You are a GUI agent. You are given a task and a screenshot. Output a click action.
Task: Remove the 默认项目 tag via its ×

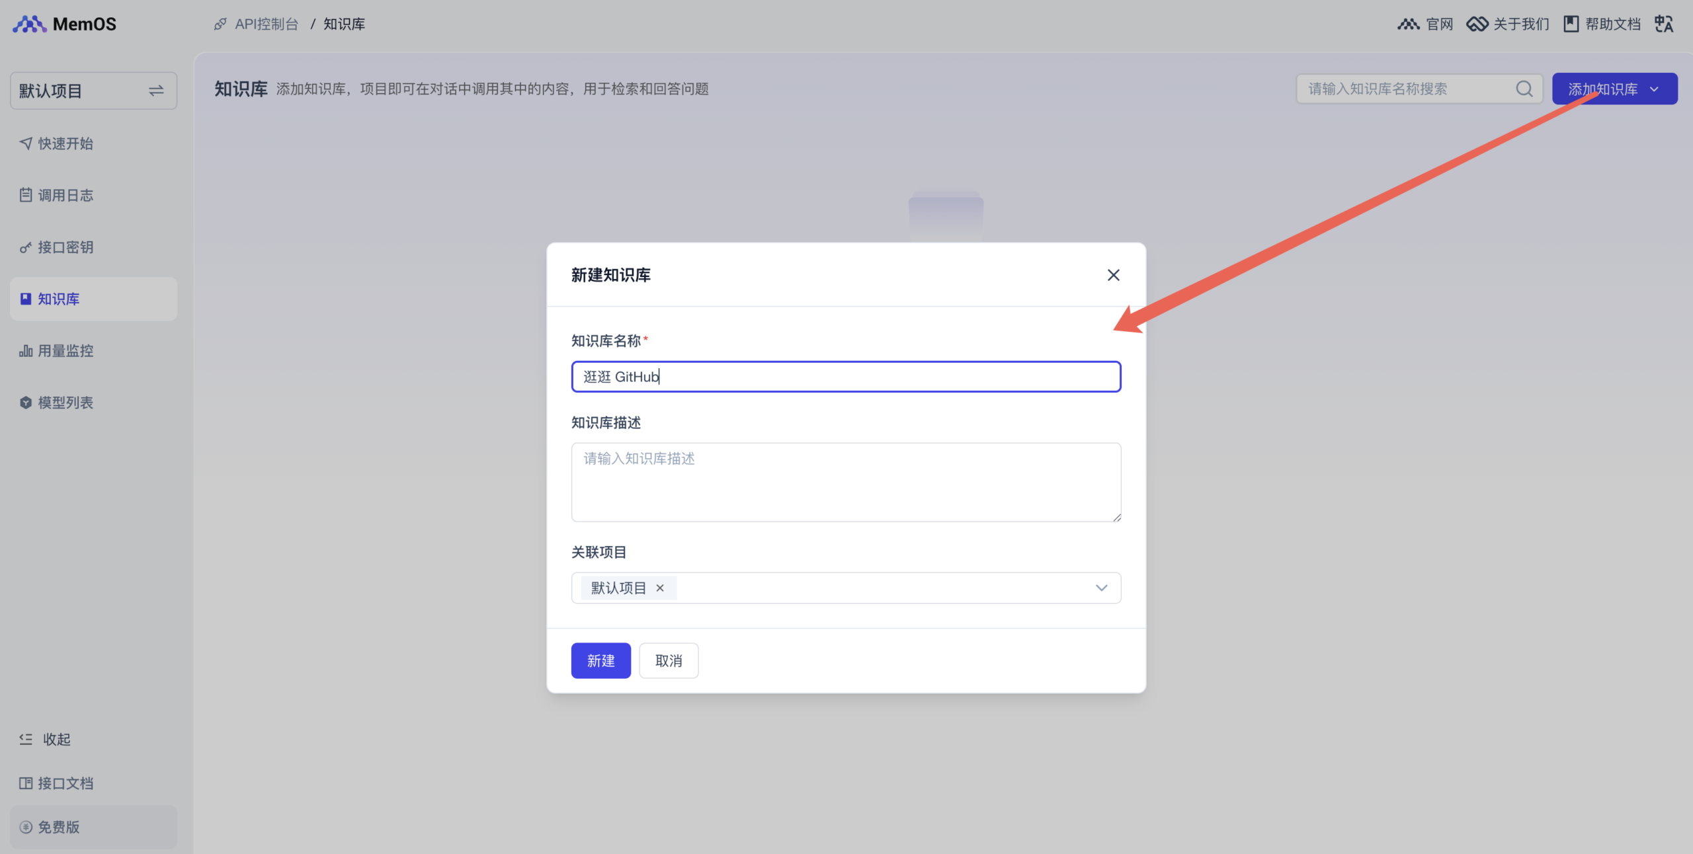tap(661, 588)
